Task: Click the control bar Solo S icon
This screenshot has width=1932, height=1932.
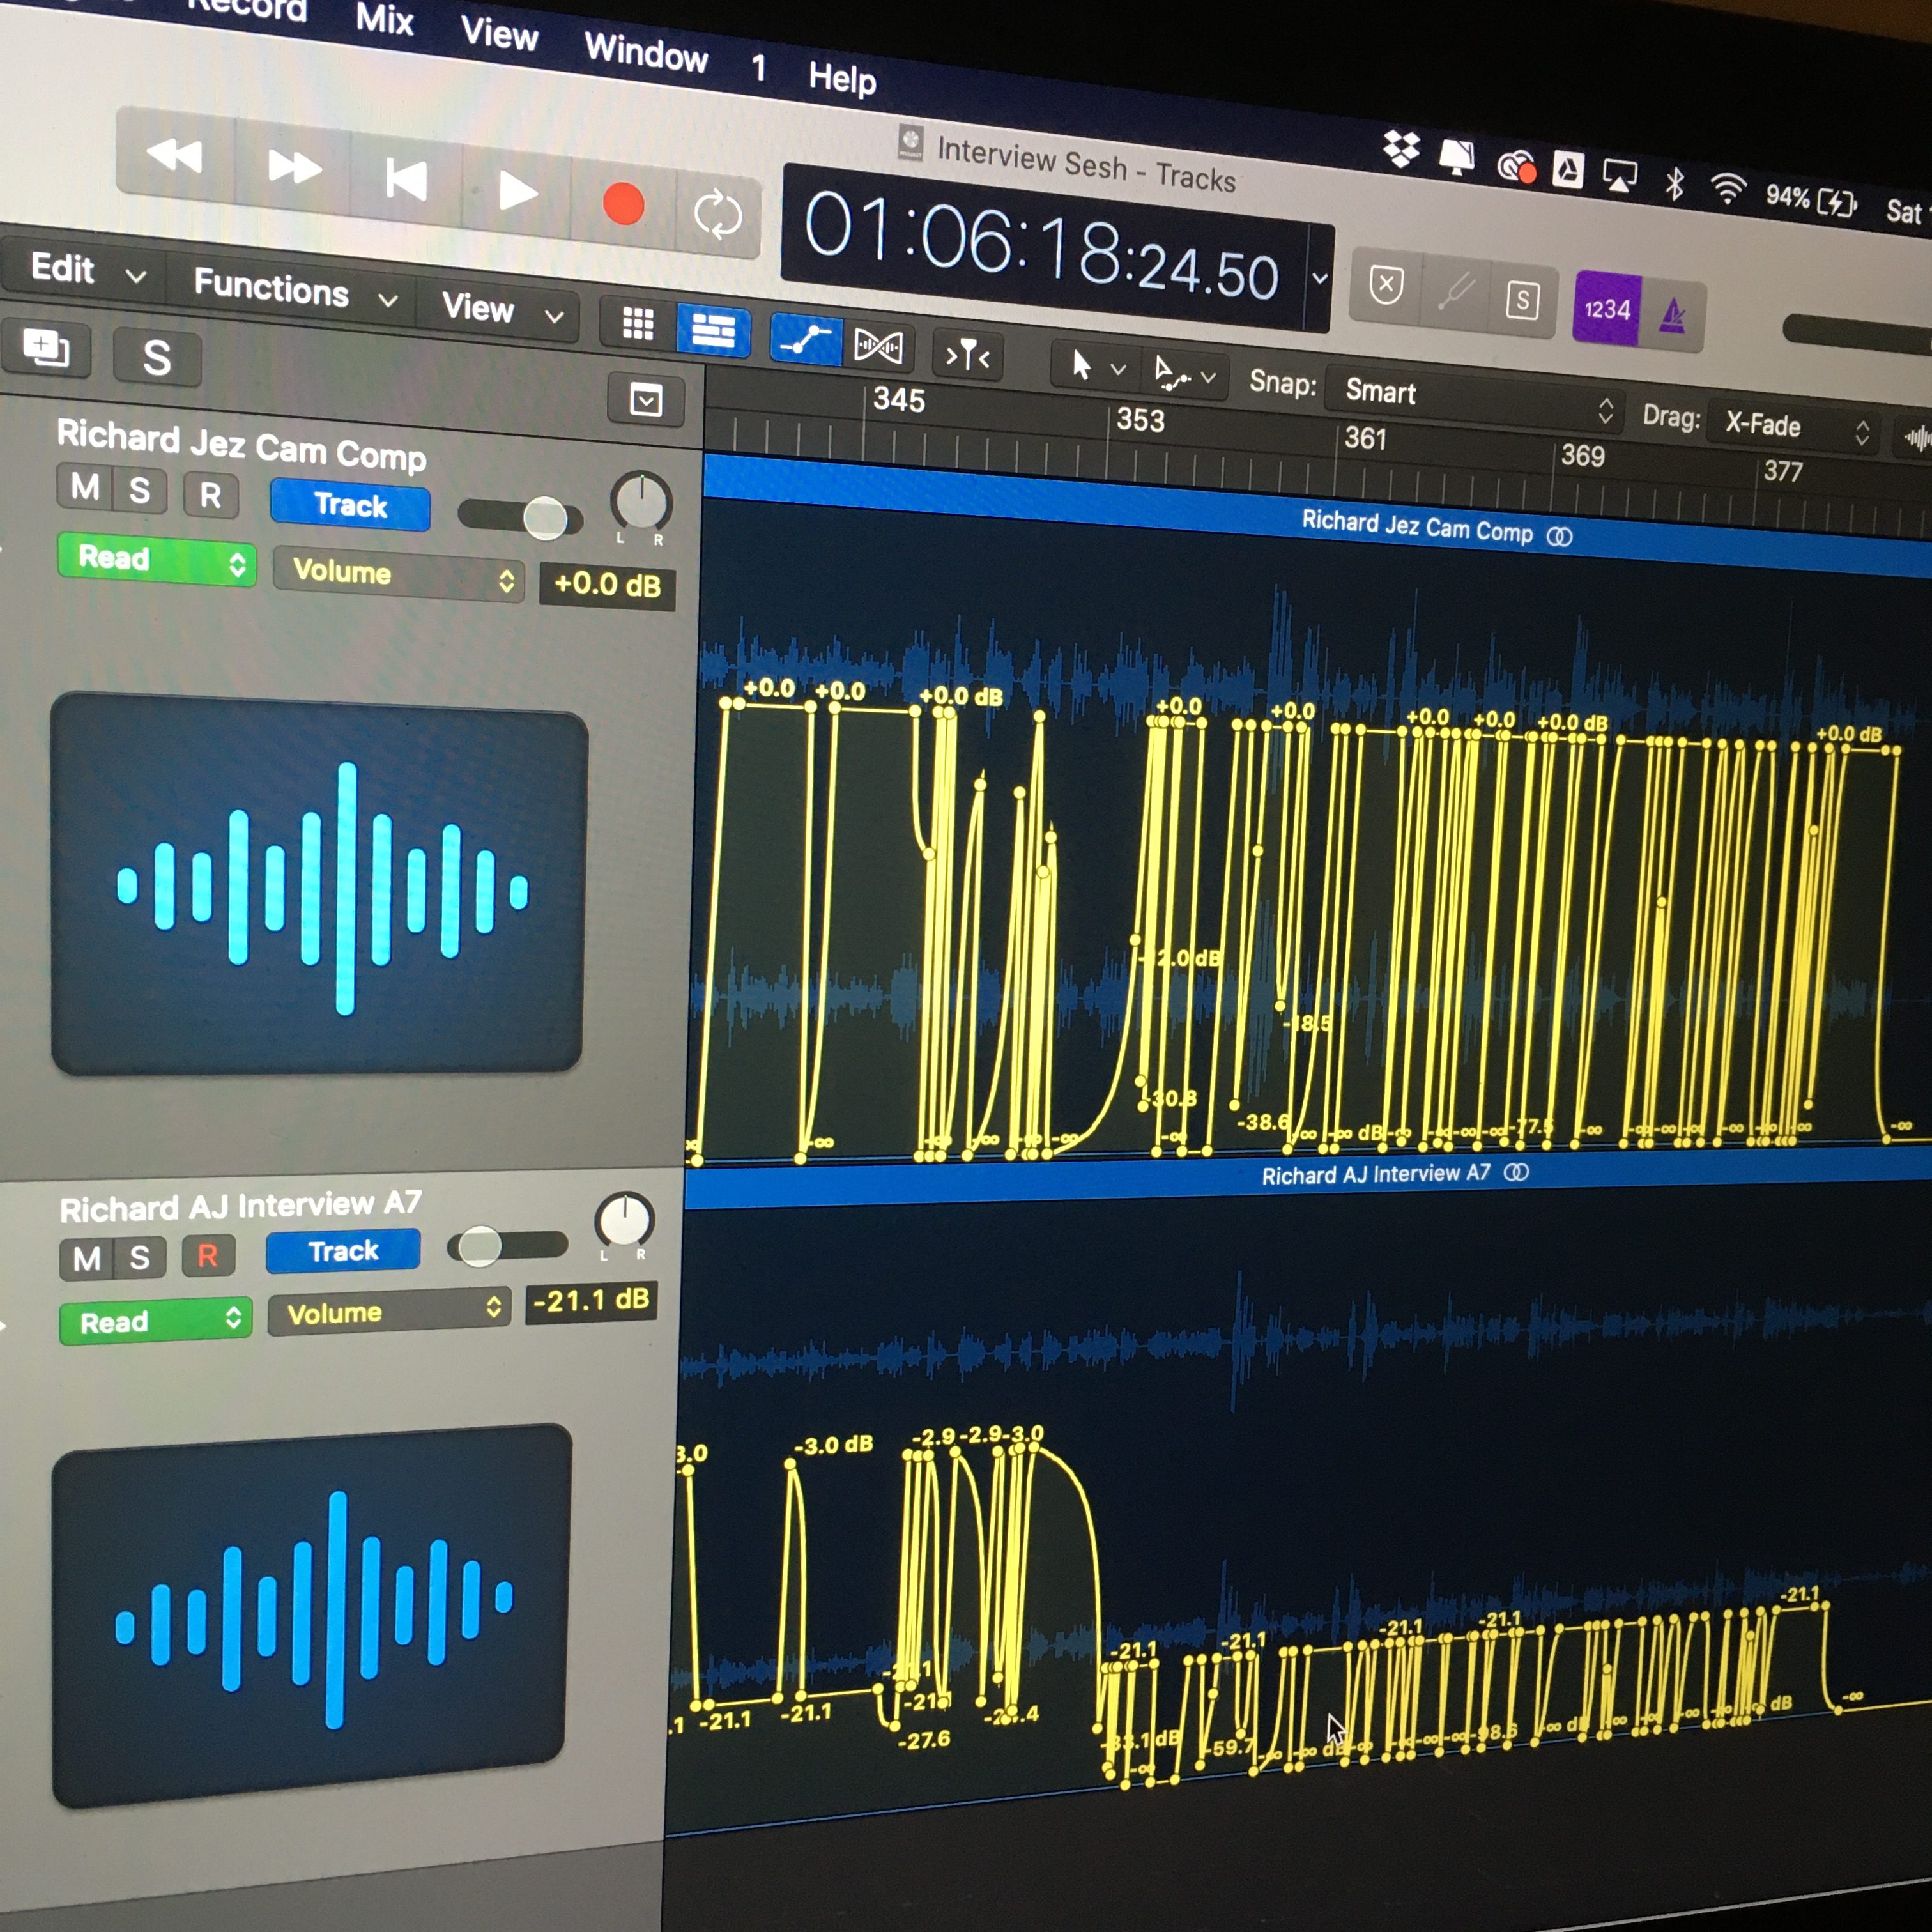Action: [x=1522, y=299]
